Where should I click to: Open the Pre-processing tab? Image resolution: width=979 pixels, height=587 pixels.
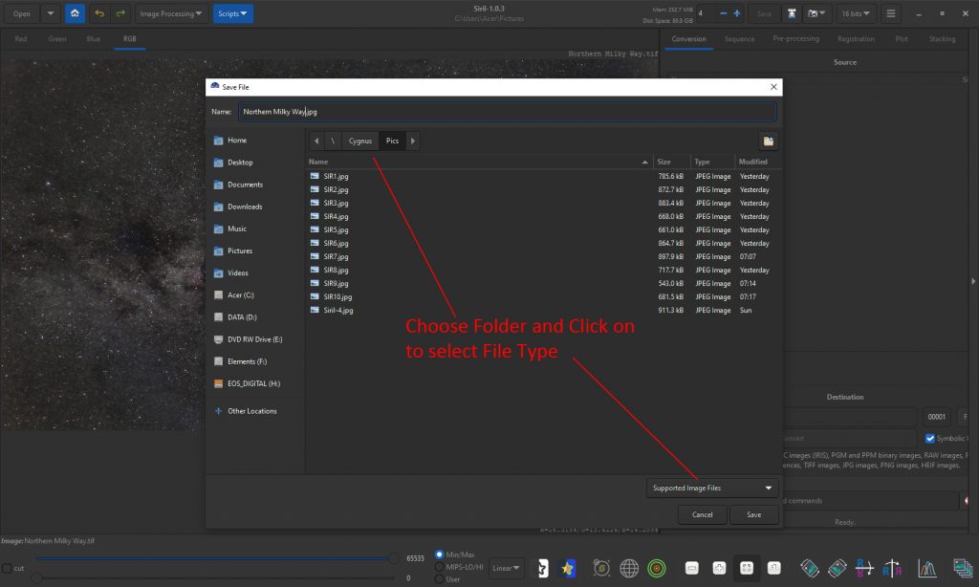coord(795,38)
